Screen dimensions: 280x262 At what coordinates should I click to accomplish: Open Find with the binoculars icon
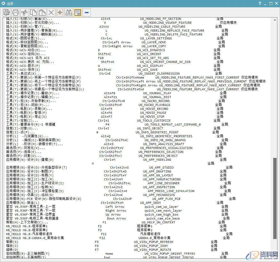tap(69, 12)
